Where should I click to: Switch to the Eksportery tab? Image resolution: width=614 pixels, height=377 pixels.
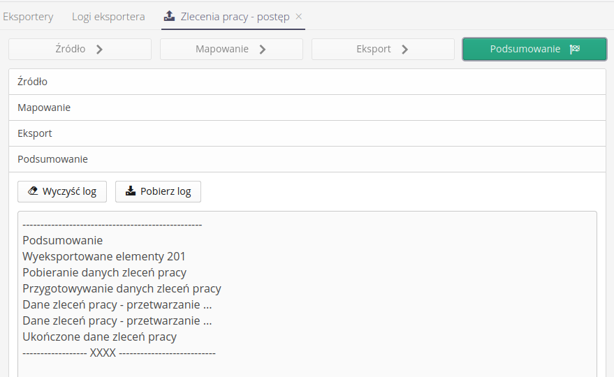28,16
